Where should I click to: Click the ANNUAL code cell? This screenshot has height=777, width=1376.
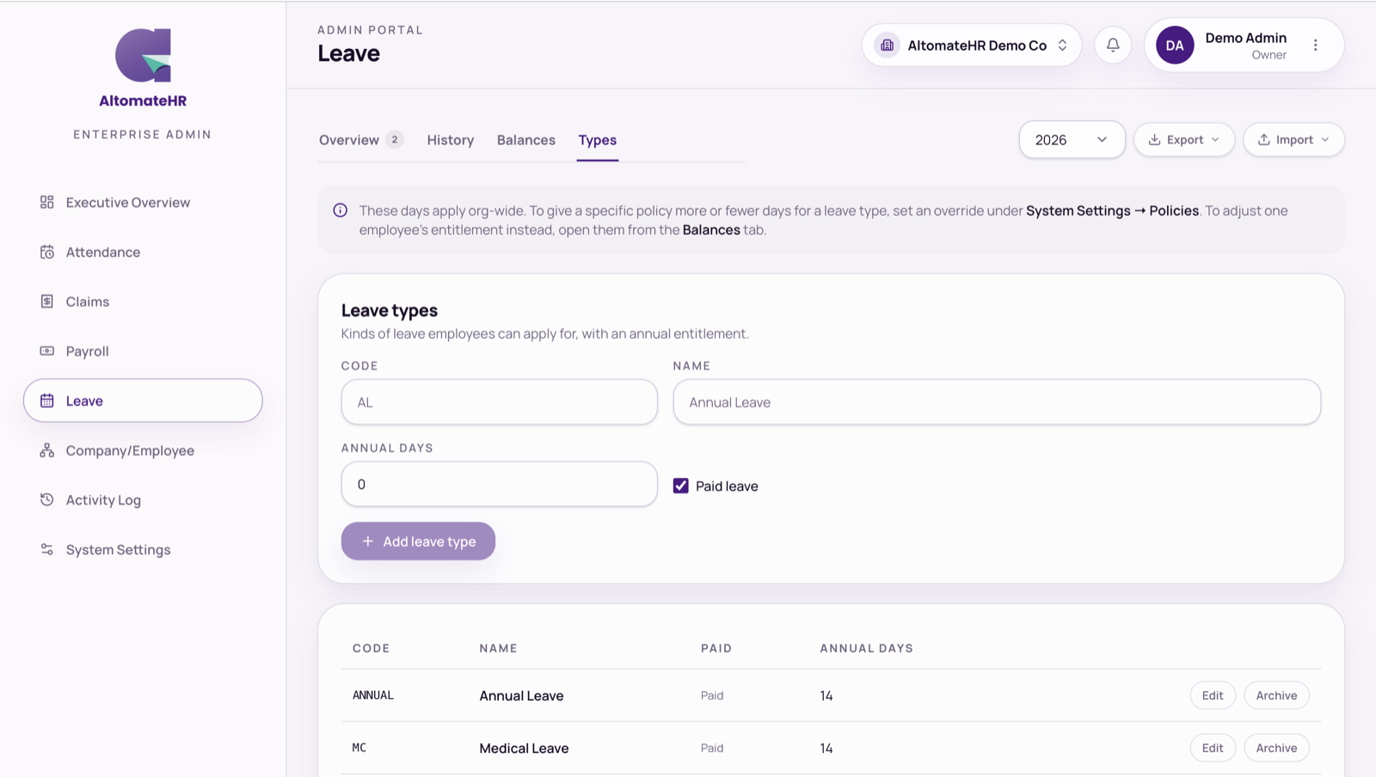373,695
